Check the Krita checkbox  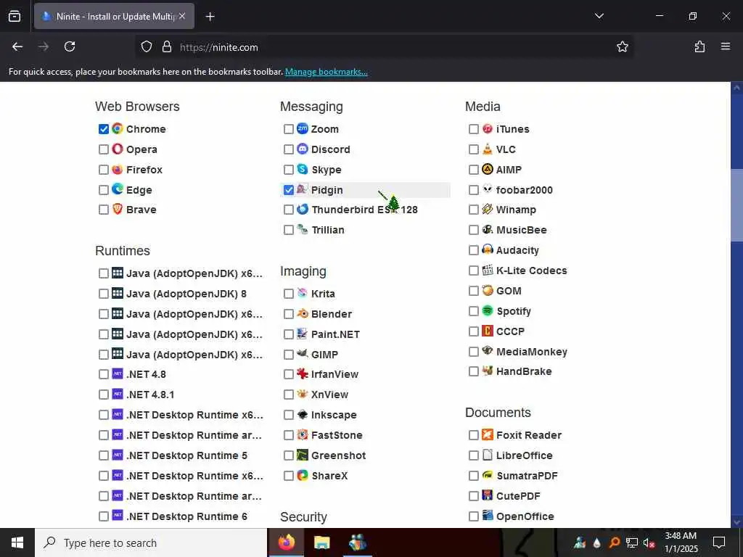(289, 294)
